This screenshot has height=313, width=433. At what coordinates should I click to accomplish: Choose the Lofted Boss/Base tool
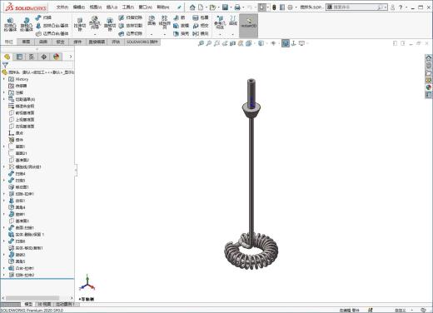pos(52,26)
